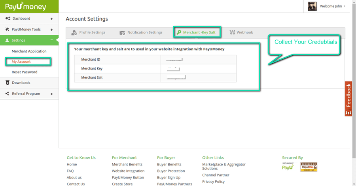
Task: Expand Referral Program plus sign
Action: tap(51, 94)
